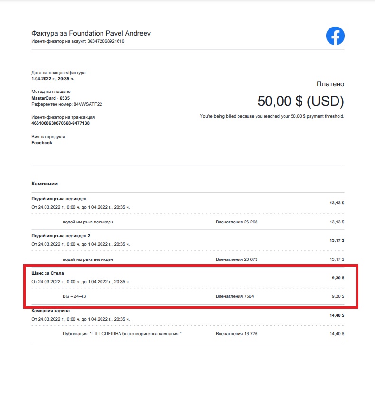
Task: Click the СПЕШНА благотворителна кампания publication line
Action: 122,334
